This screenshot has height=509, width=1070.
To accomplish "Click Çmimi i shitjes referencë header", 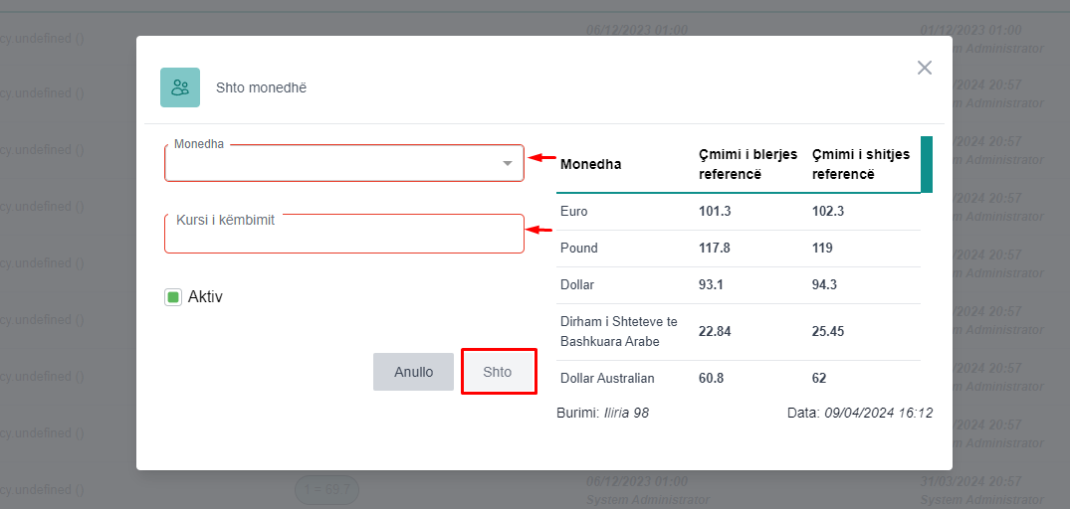I will coord(857,164).
